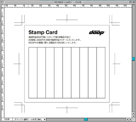Click the MEMBER CARD1 window title bar
136x122 pixels.
click(68, 2)
